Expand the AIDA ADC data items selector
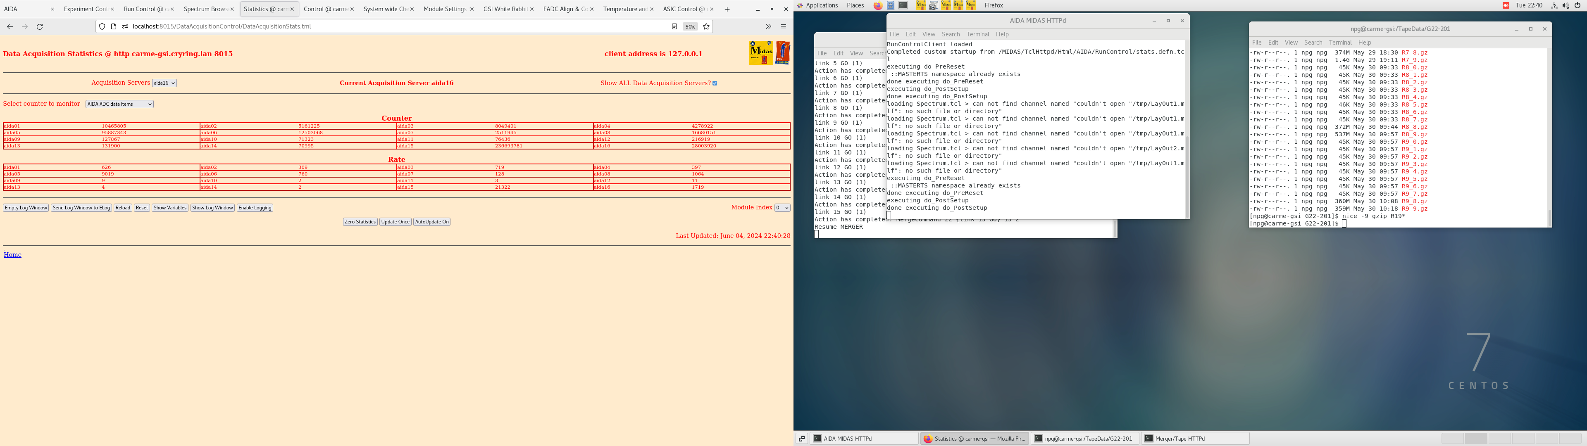This screenshot has width=1587, height=446. point(119,104)
